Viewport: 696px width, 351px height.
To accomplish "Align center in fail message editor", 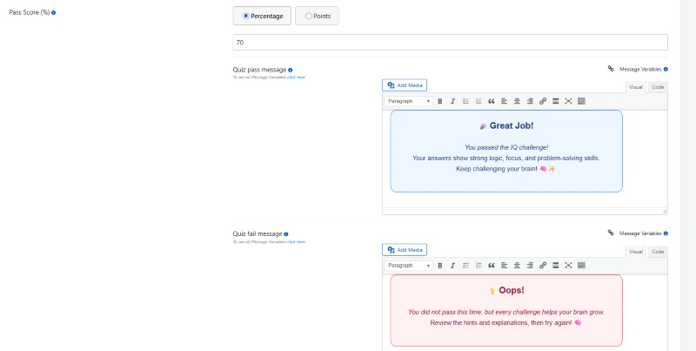I will pyautogui.click(x=517, y=266).
